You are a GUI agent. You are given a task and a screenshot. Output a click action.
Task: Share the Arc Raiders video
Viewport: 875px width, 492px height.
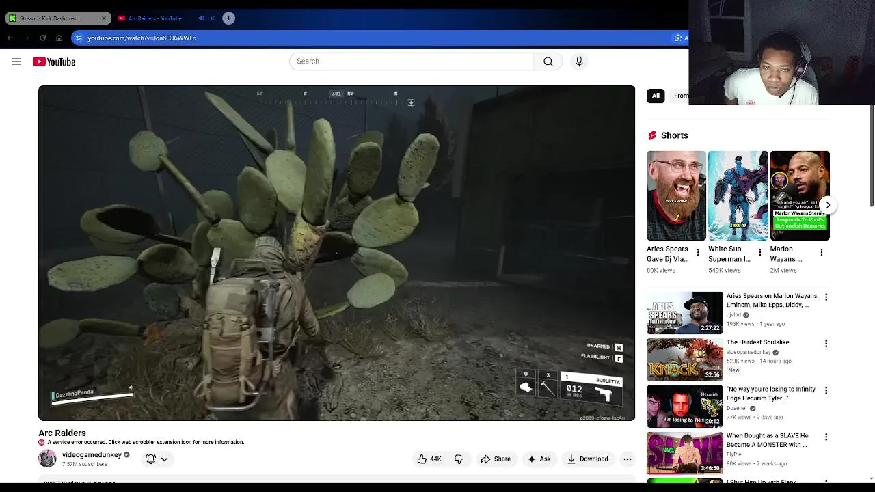496,459
